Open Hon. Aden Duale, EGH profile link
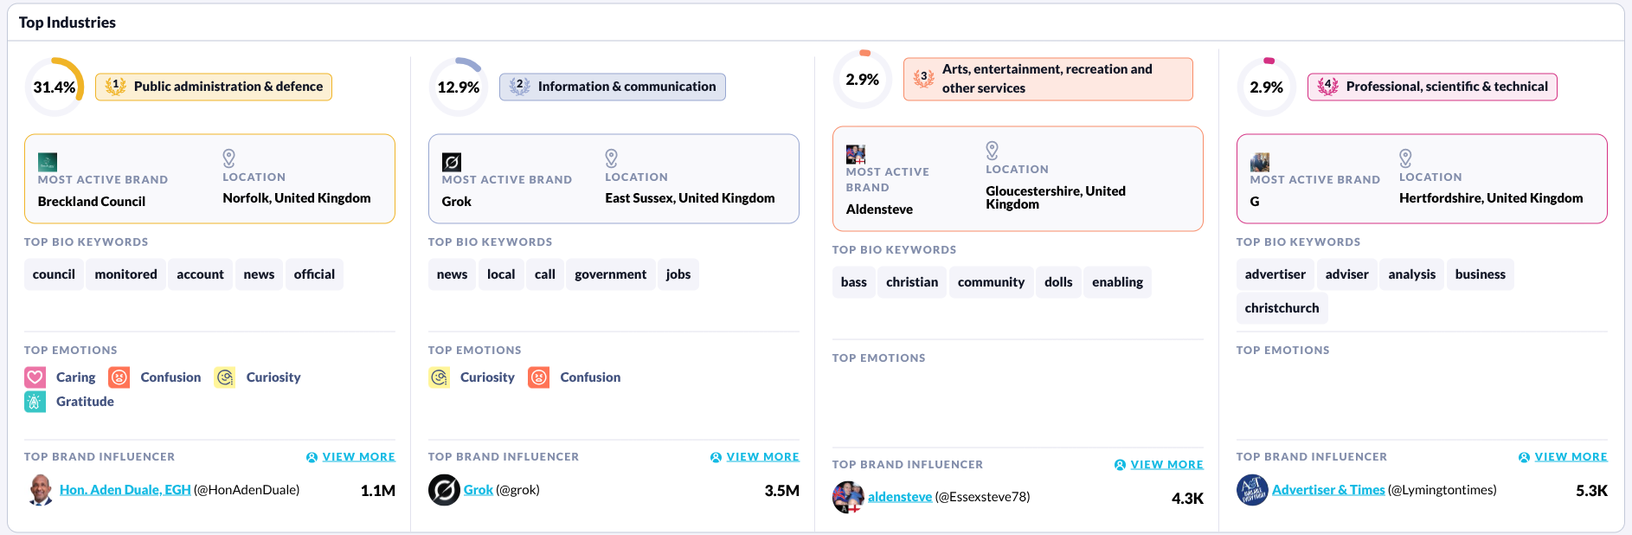Image resolution: width=1632 pixels, height=535 pixels. pos(125,490)
